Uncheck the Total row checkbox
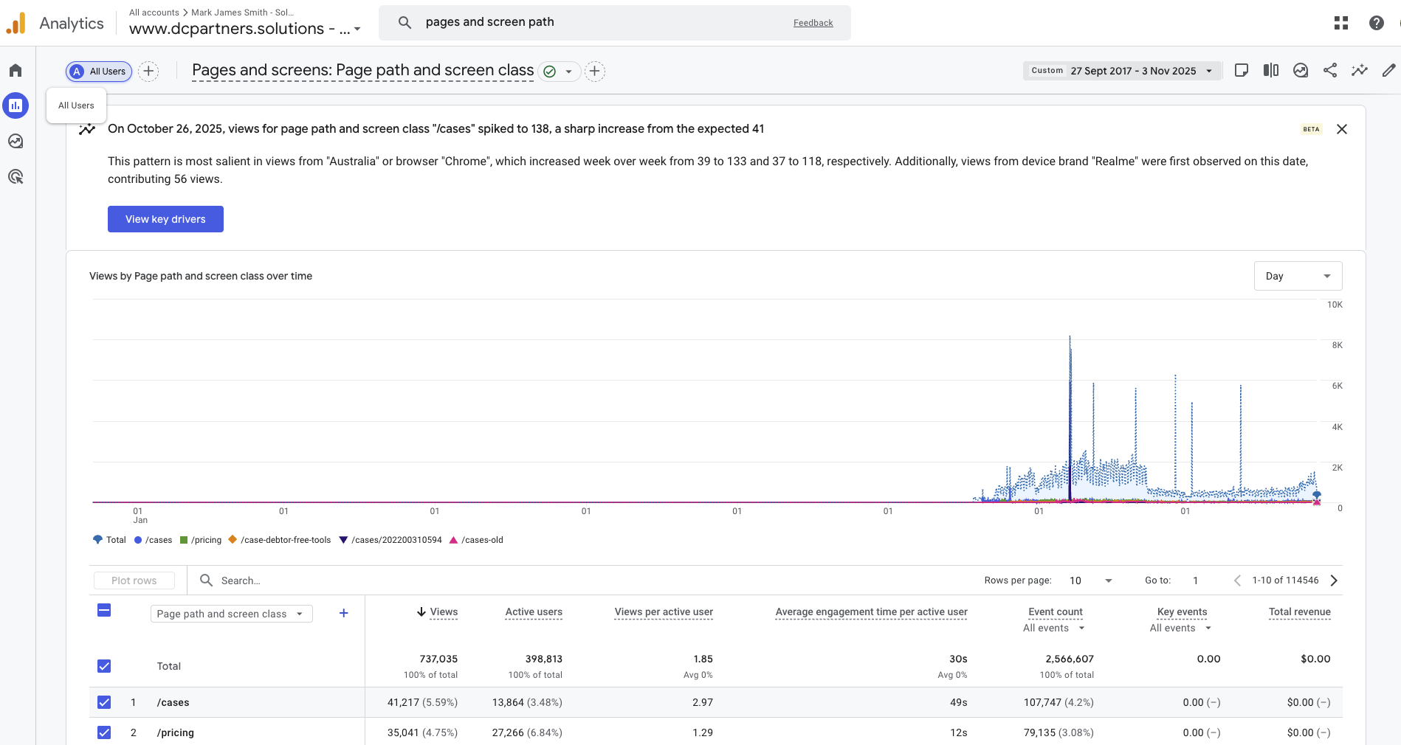 click(x=104, y=666)
